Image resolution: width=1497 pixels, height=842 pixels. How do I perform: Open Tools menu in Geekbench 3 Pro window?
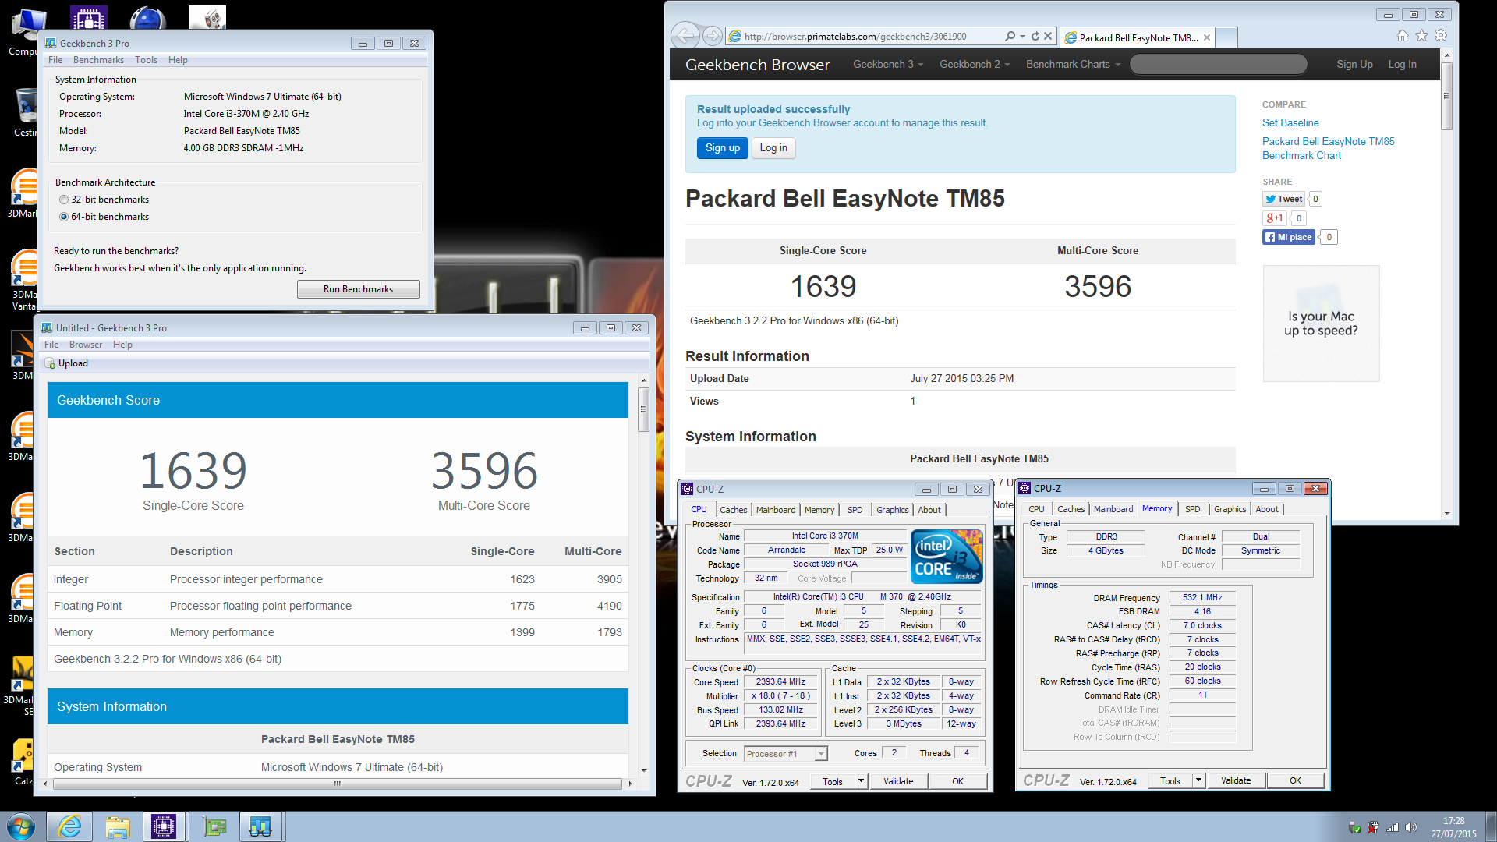(x=146, y=60)
